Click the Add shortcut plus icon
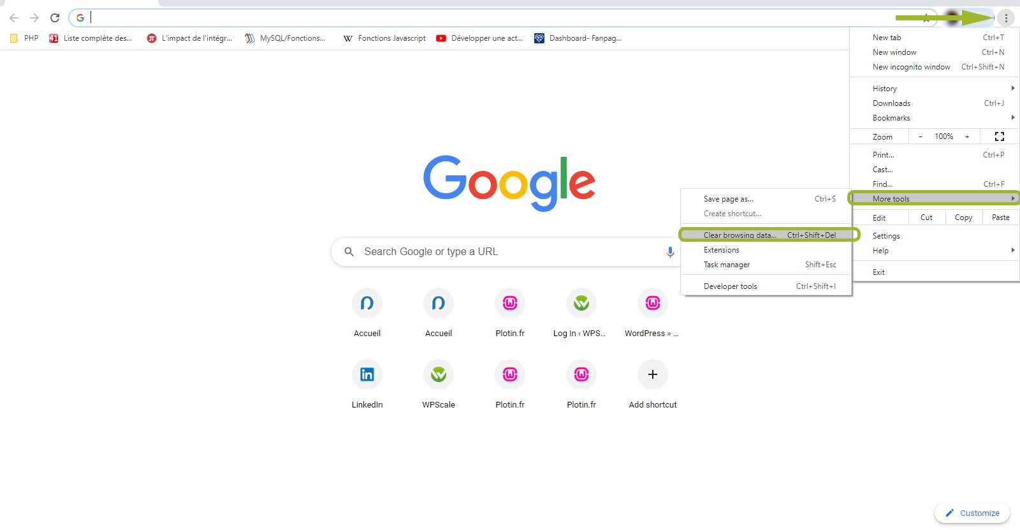 pos(652,375)
